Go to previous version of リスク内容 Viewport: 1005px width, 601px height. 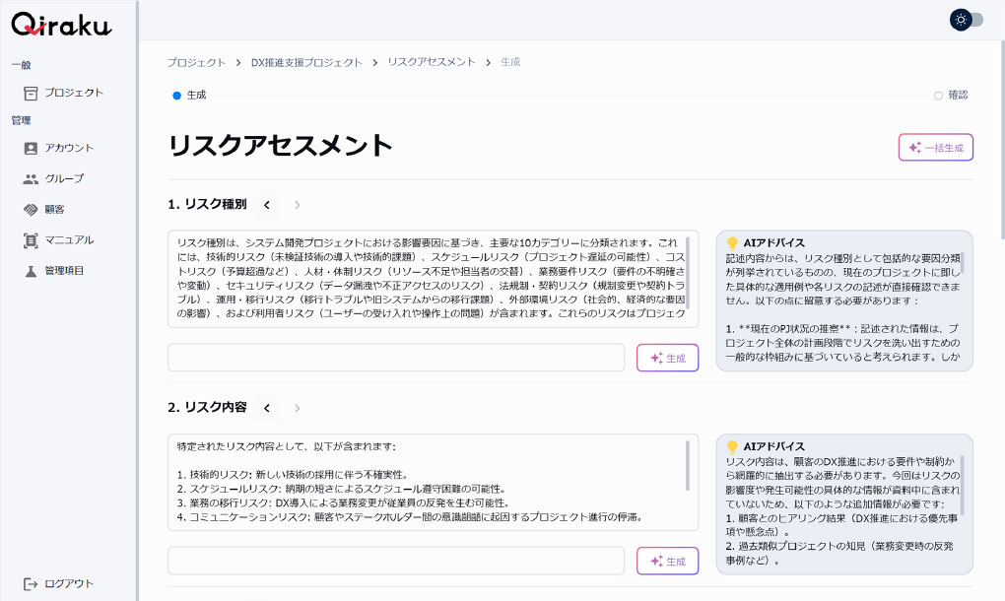point(267,407)
